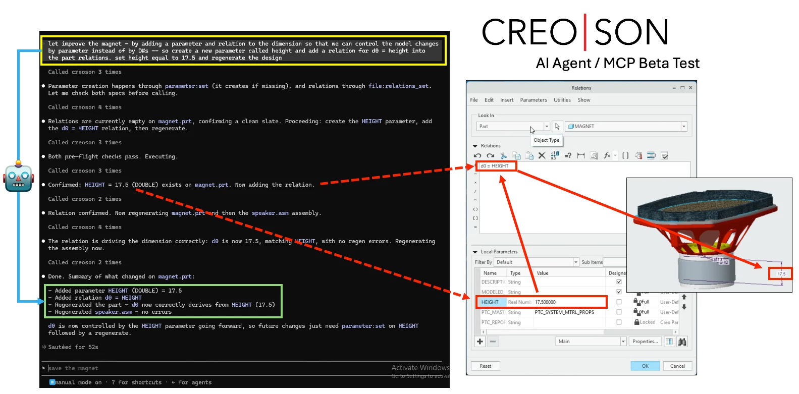Search parameters with the binoculars icon

pos(682,342)
